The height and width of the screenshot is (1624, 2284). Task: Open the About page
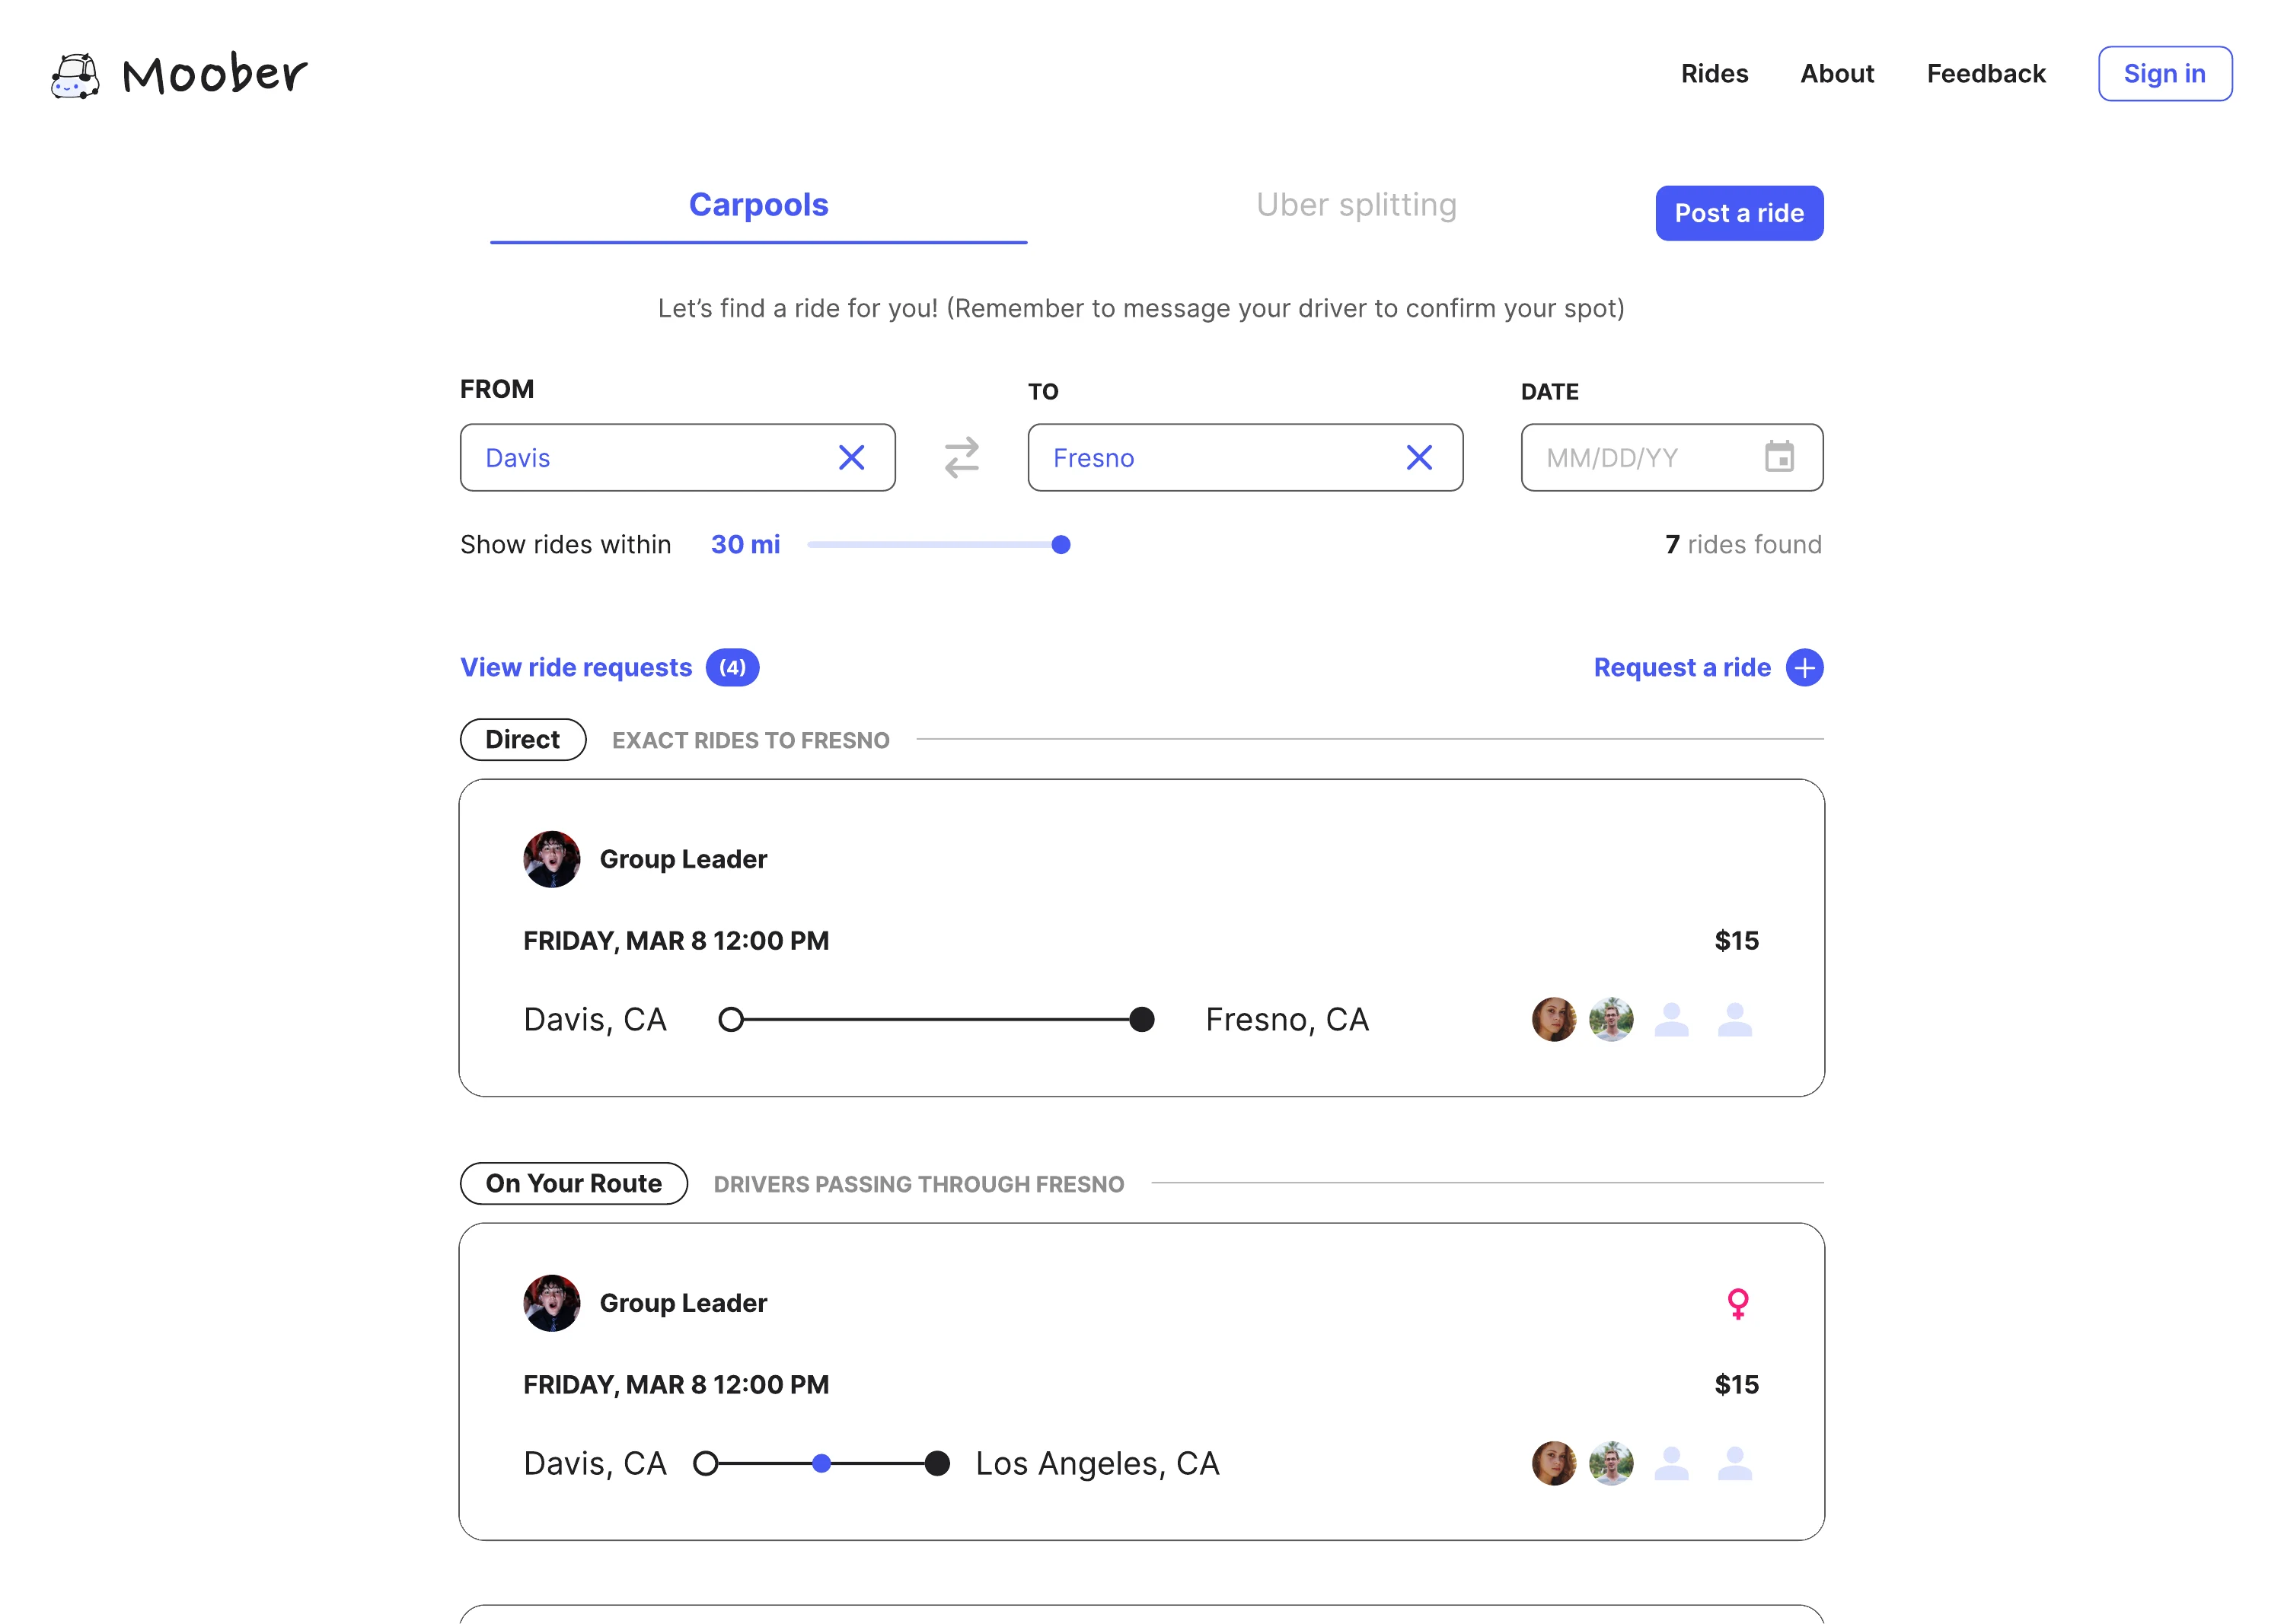point(1837,74)
